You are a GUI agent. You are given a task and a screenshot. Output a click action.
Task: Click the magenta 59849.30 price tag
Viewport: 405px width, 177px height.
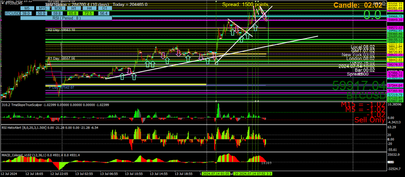click(395, 20)
